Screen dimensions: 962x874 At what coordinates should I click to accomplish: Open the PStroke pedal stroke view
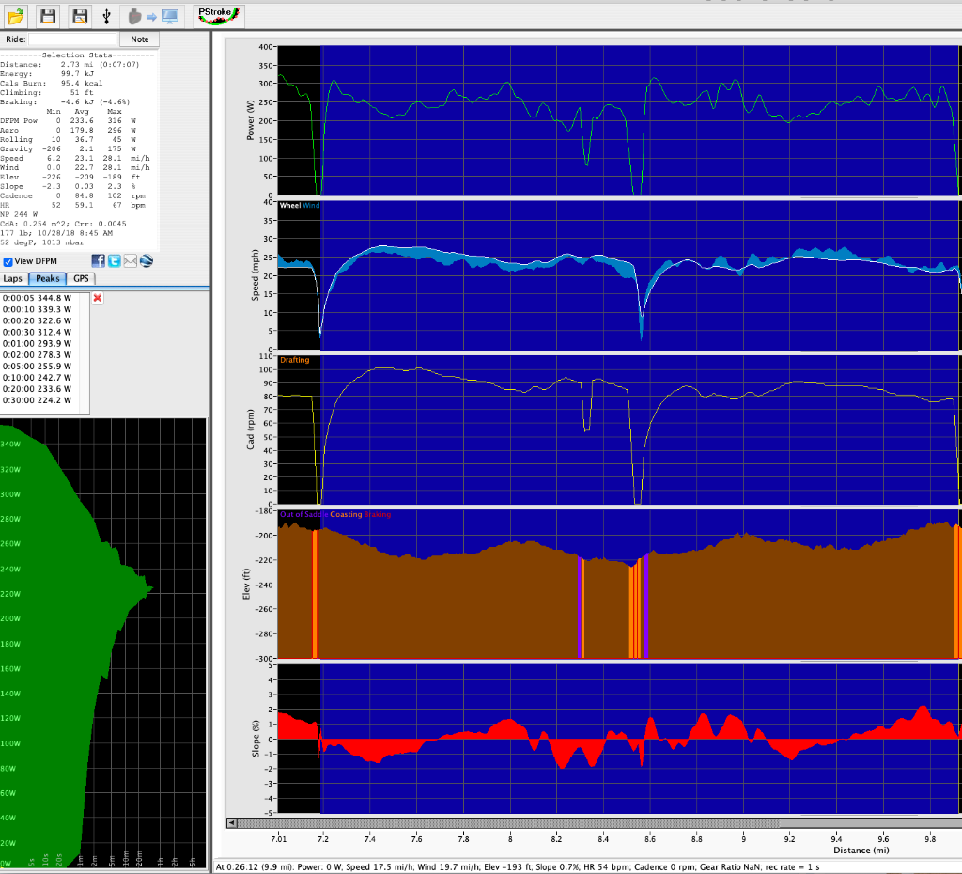click(218, 14)
